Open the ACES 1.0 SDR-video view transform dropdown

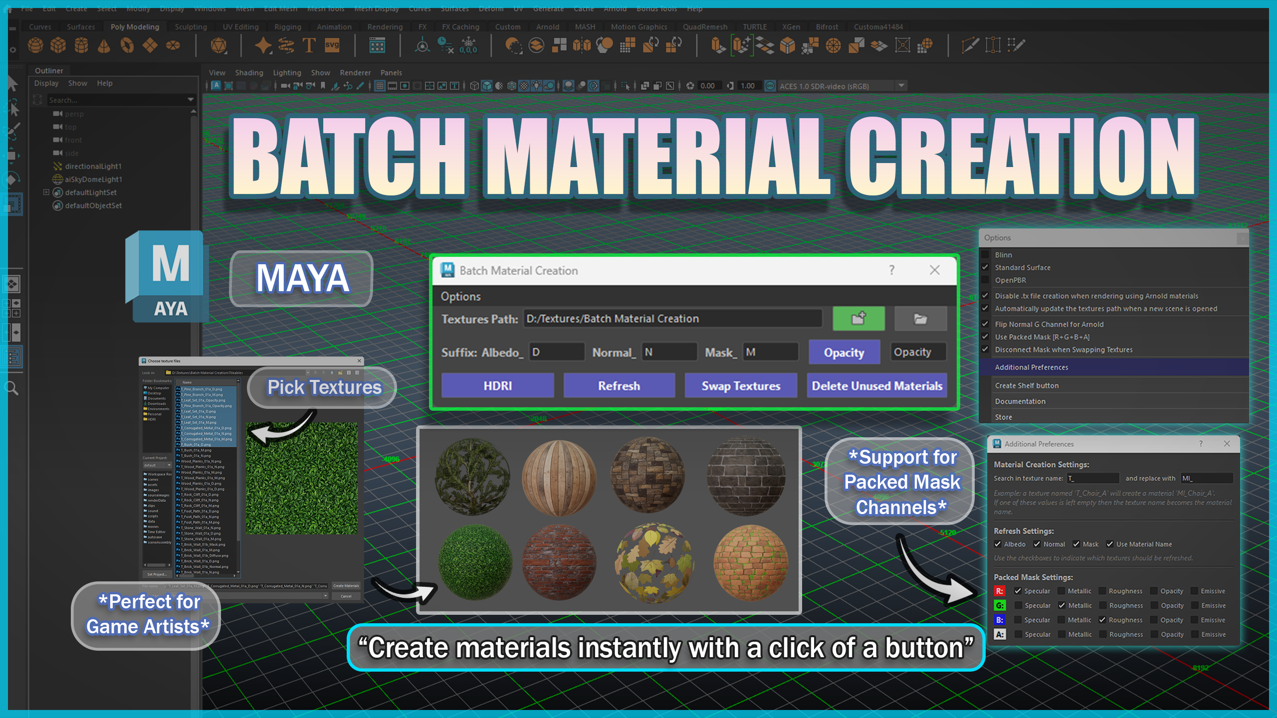click(x=842, y=86)
